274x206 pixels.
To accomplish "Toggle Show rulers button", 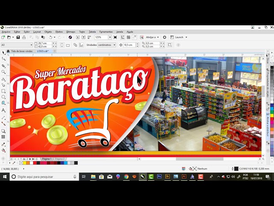I will (x=123, y=37).
